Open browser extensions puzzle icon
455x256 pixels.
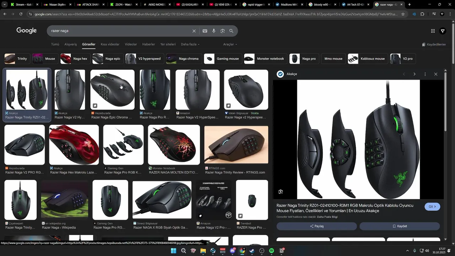tap(422, 14)
